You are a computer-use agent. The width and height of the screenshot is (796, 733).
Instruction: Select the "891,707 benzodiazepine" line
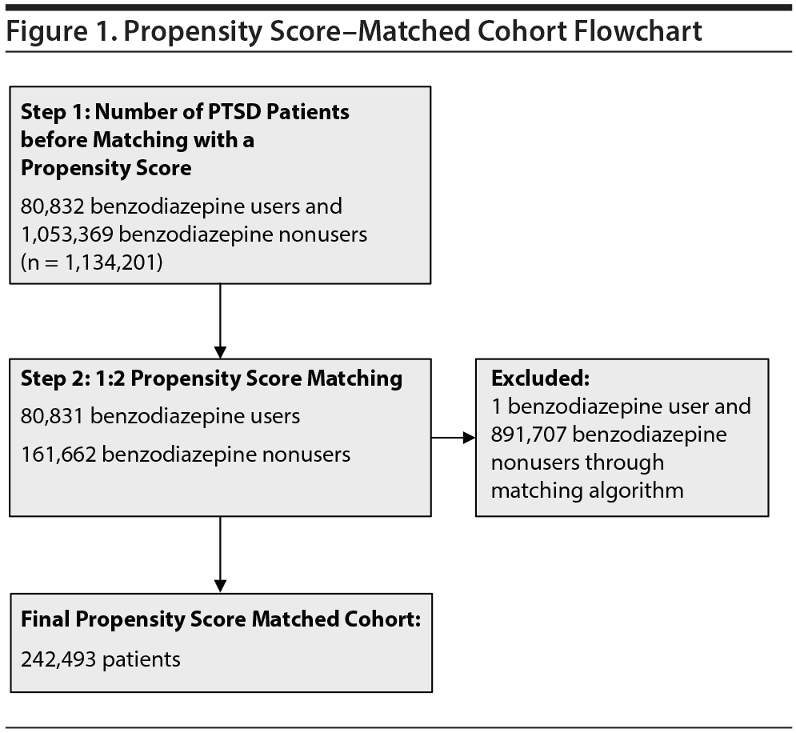pyautogui.click(x=609, y=435)
